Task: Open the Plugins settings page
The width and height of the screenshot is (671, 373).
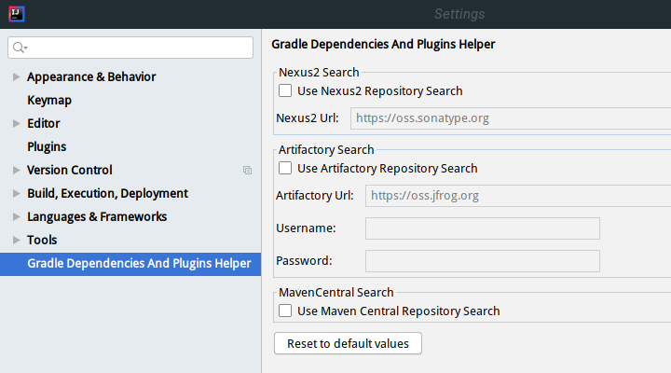Action: coord(47,147)
